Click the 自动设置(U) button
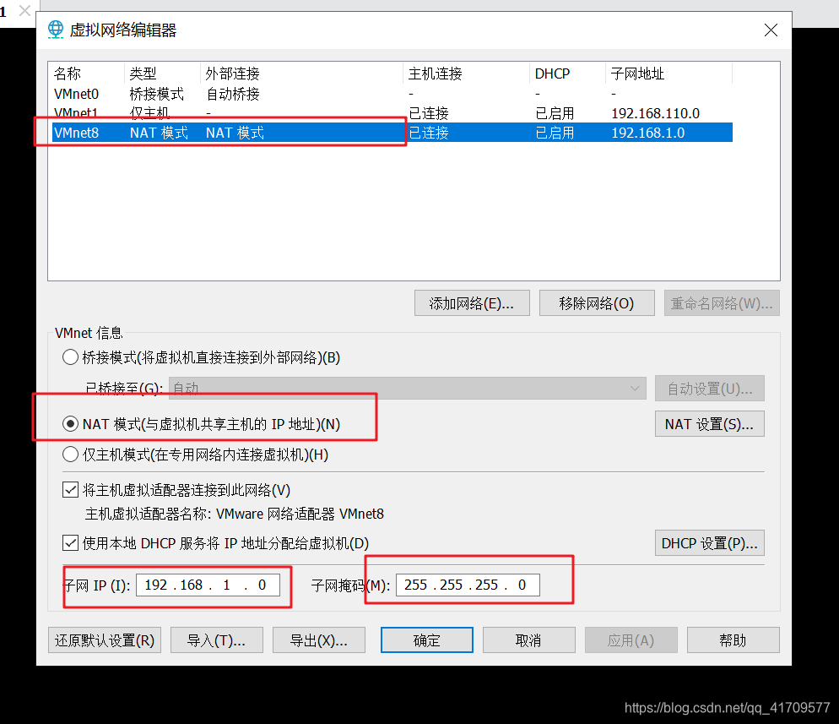The height and width of the screenshot is (724, 839). point(710,389)
